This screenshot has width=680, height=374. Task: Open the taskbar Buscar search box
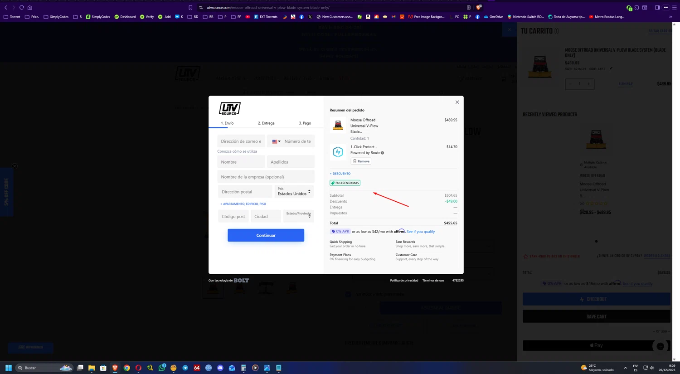click(44, 368)
